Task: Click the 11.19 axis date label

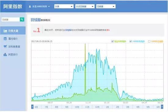Action: (x=88, y=103)
